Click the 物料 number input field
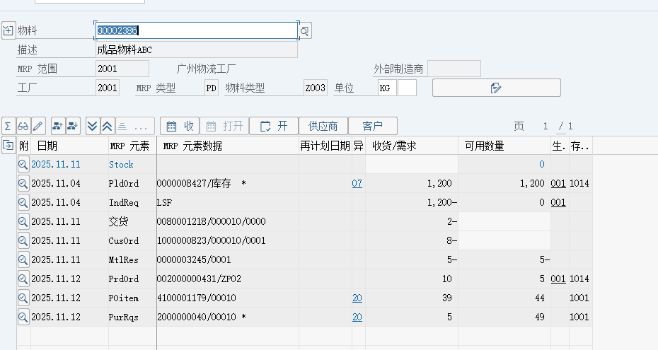The height and width of the screenshot is (350, 658). pyautogui.click(x=196, y=30)
